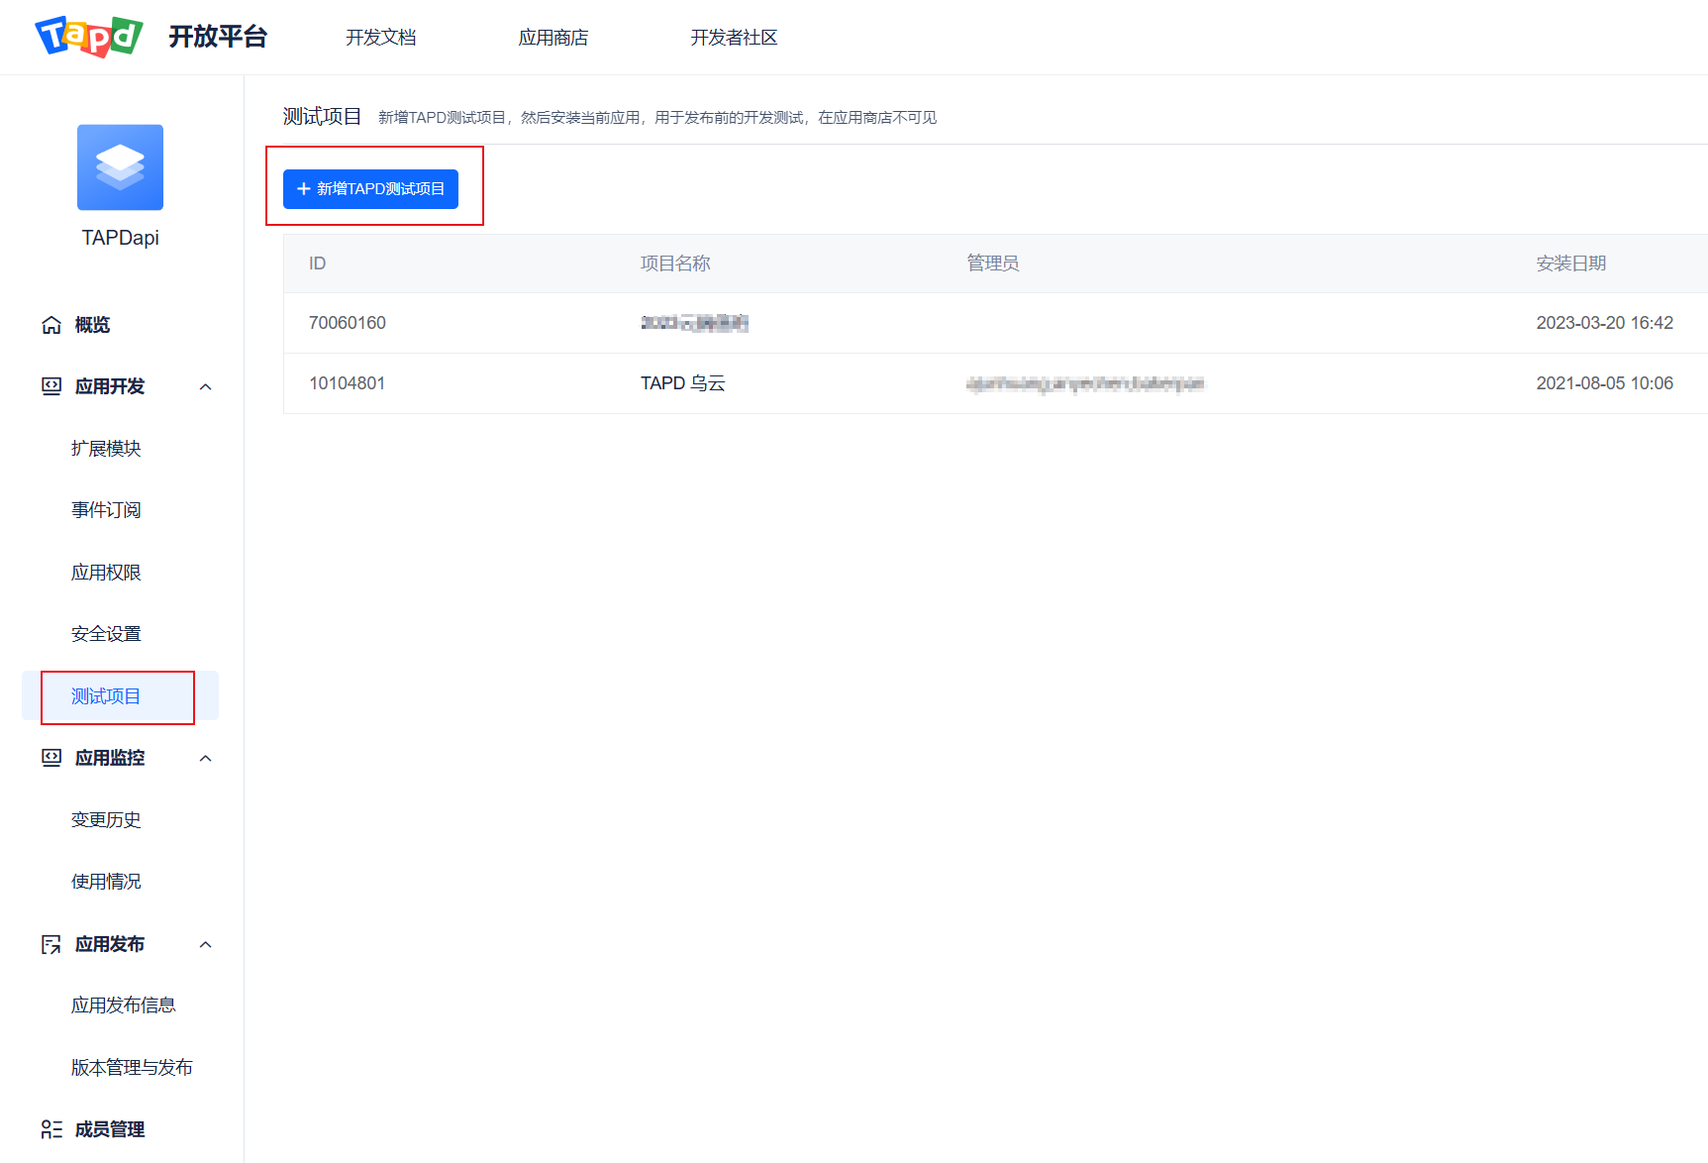This screenshot has width=1708, height=1163.
Task: Click the 应用发布 publish icon
Action: (x=50, y=944)
